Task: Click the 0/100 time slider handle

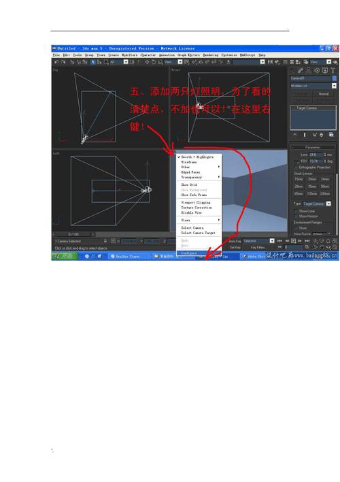Action: [x=73, y=234]
